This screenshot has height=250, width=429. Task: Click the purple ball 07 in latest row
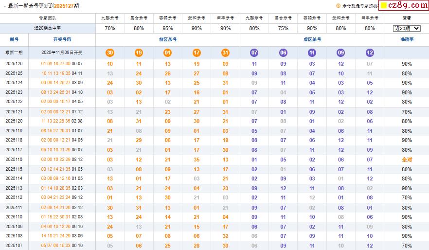point(254,53)
